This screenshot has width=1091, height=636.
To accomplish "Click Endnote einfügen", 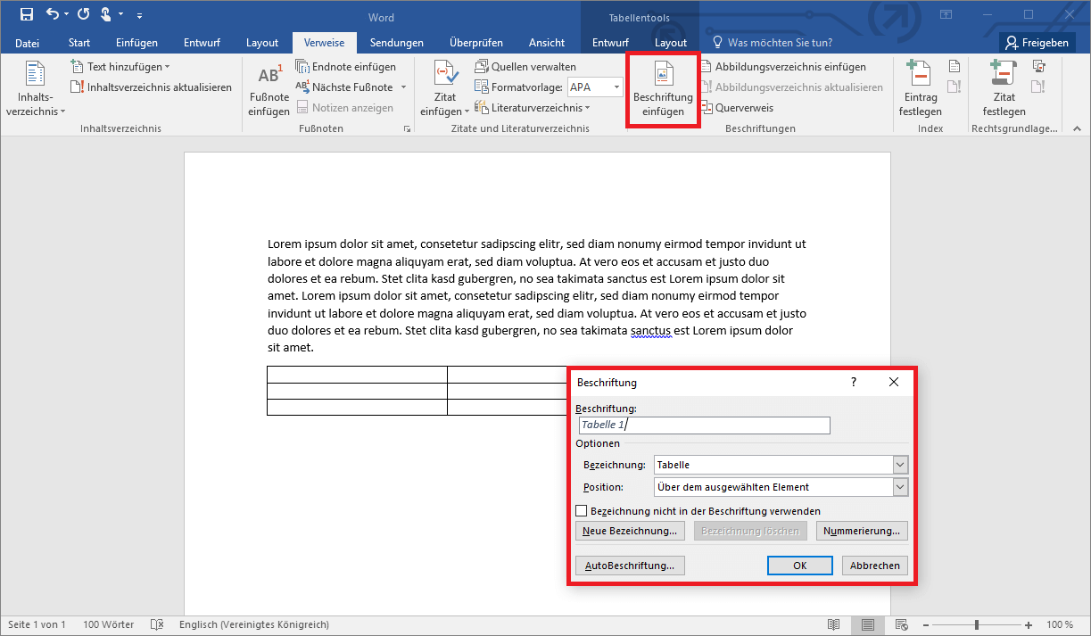I will (x=346, y=67).
